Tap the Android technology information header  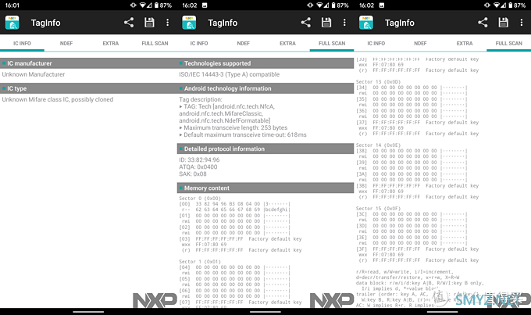pos(265,88)
